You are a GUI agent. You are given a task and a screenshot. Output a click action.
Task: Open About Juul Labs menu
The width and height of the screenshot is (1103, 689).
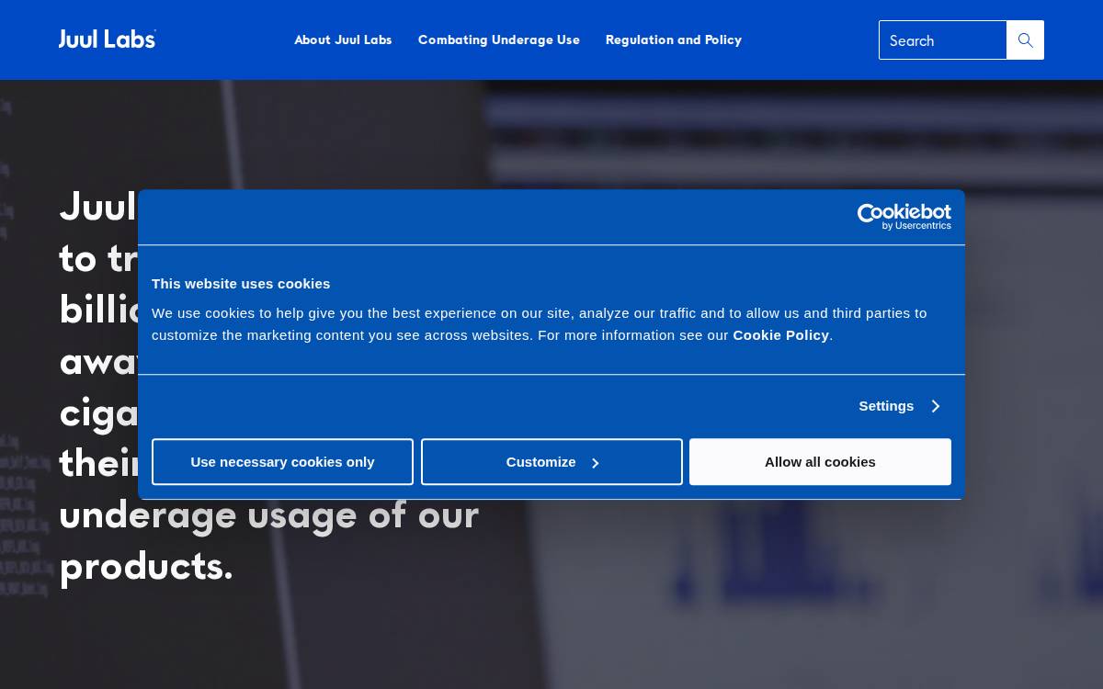[343, 40]
